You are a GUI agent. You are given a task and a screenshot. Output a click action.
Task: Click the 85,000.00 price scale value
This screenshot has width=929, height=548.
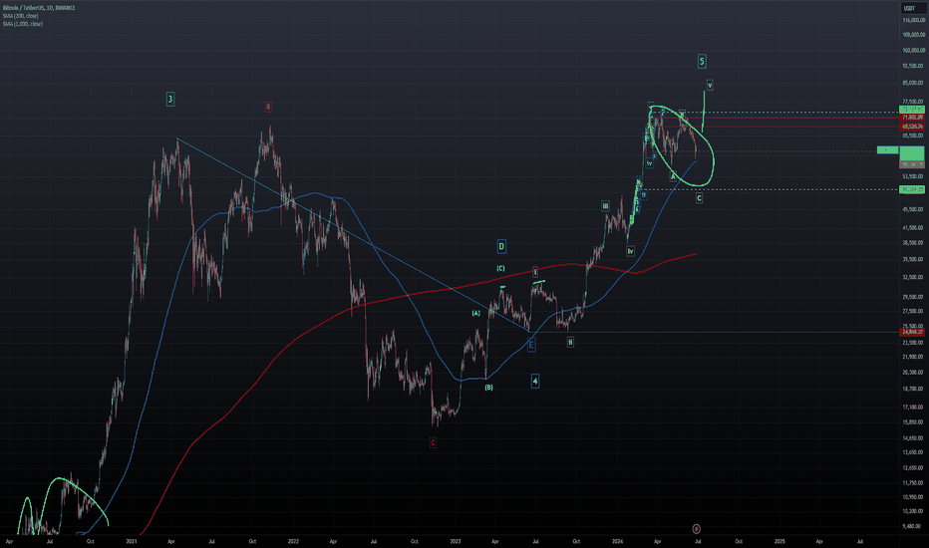(x=914, y=83)
